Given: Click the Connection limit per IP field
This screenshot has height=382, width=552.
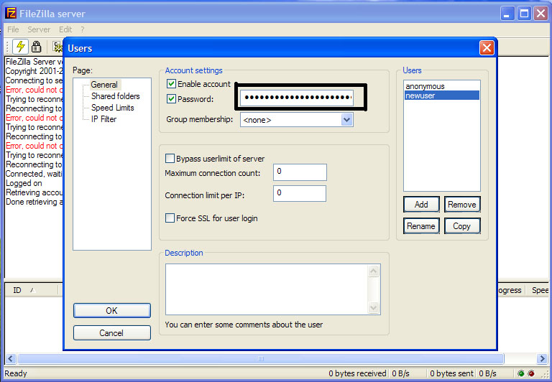Looking at the screenshot, I should pos(300,193).
